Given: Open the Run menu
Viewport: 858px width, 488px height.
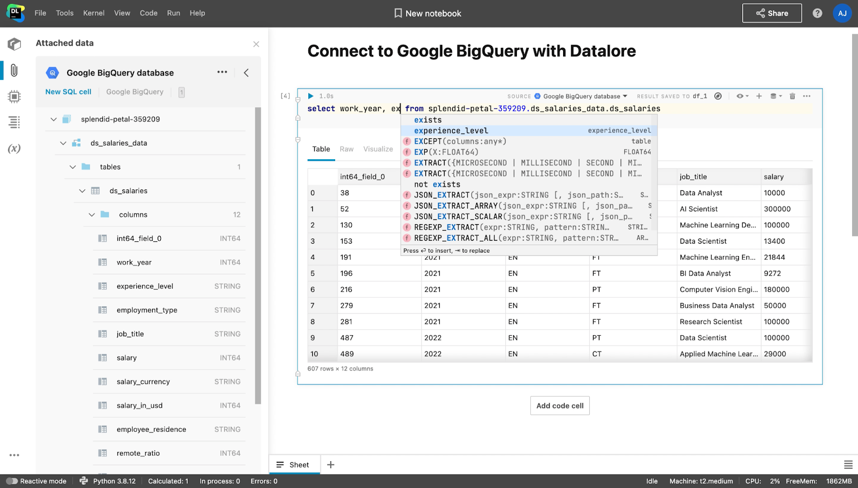Looking at the screenshot, I should click(x=174, y=13).
